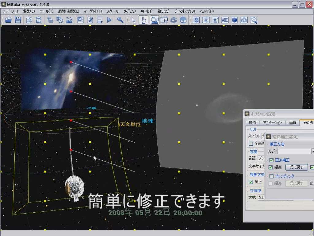Click the dual monitor display icon

pos(155,20)
